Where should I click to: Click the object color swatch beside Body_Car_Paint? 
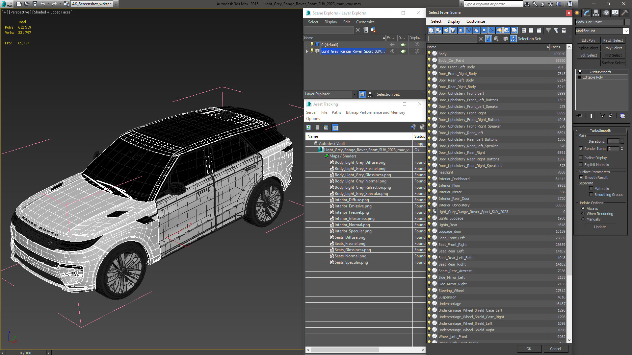tap(627, 22)
